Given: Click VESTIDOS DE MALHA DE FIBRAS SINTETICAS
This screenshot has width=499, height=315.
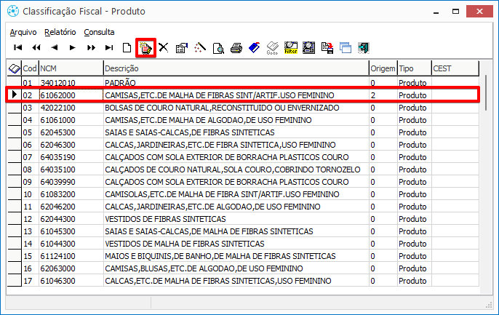Looking at the screenshot, I should (x=236, y=244).
